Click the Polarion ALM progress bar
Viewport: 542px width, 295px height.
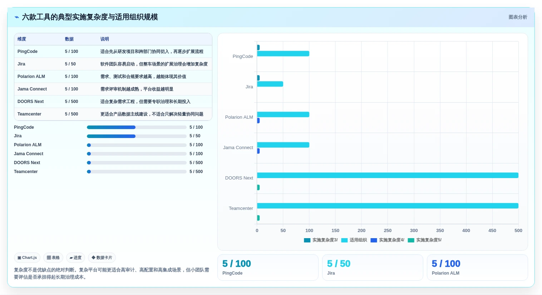pyautogui.click(x=137, y=145)
